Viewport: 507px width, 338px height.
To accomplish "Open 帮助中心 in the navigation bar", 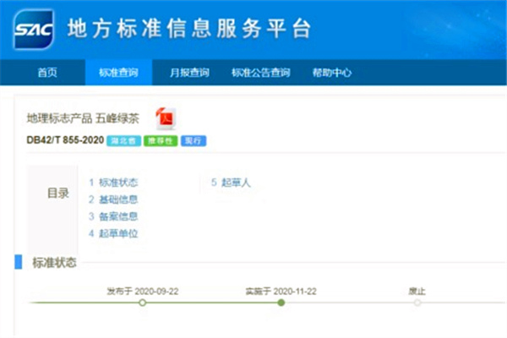I will tap(331, 73).
